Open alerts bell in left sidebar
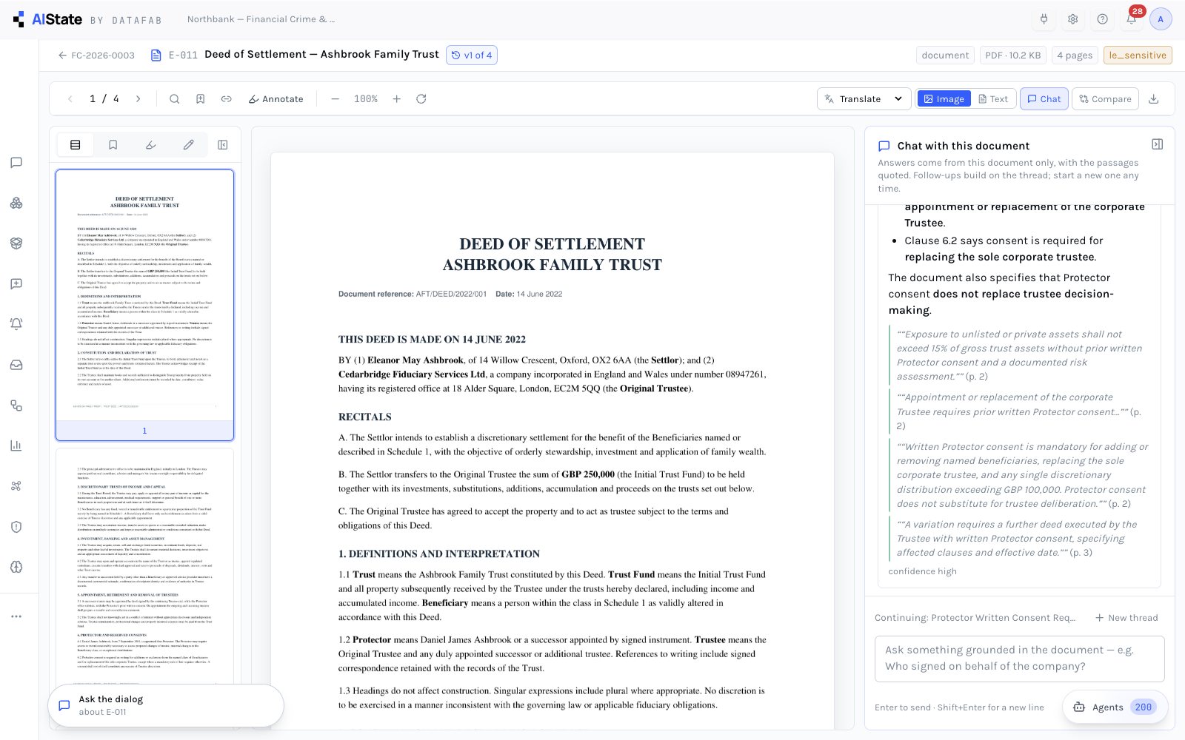This screenshot has width=1185, height=740. [x=16, y=323]
